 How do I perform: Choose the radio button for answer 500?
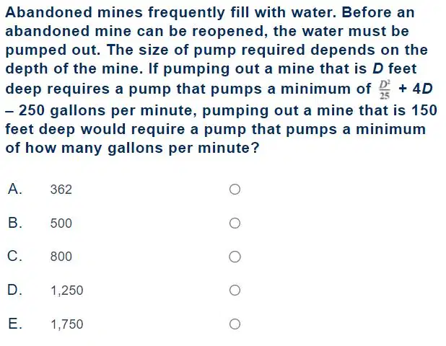point(235,223)
